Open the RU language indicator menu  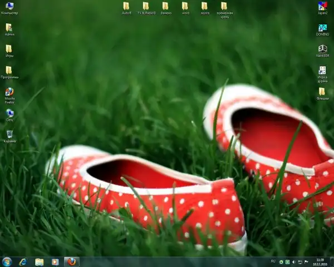click(273, 261)
